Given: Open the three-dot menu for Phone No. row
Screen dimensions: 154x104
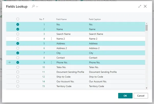Looking at the screenshot, I should [x=51, y=63].
